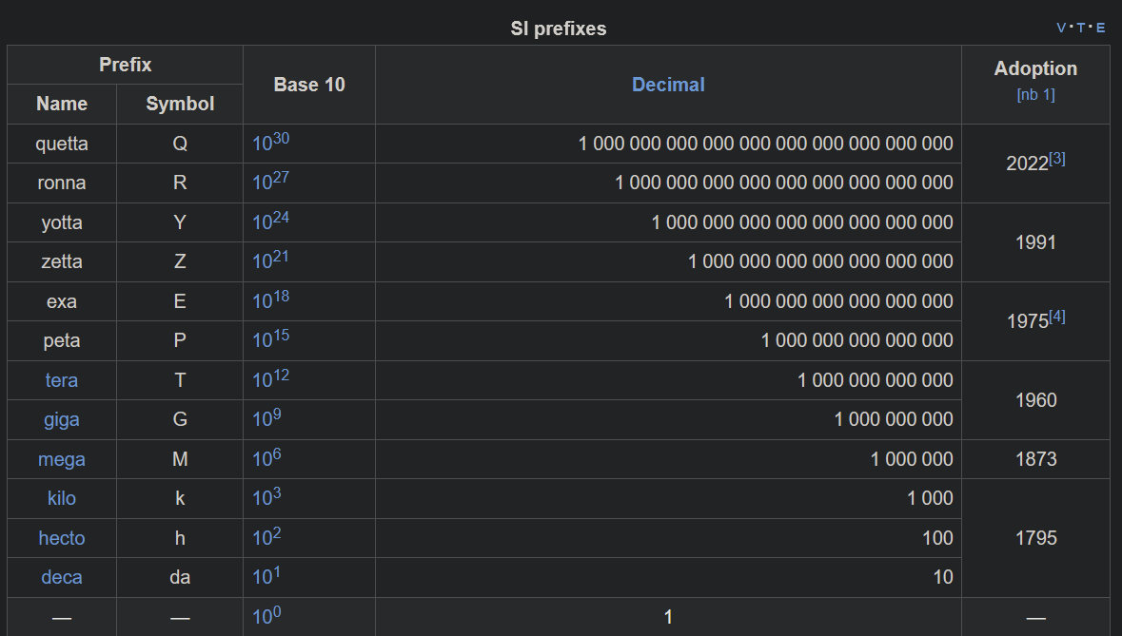Click the symbol 'M' cell

[180, 459]
